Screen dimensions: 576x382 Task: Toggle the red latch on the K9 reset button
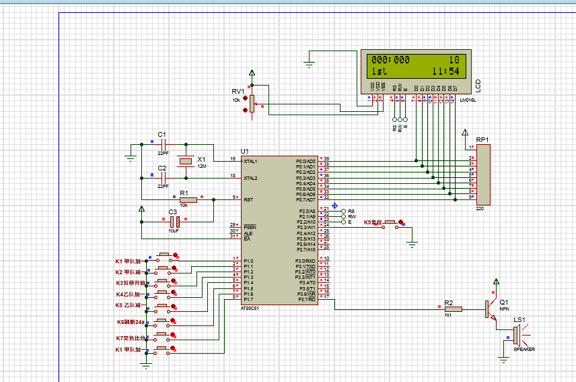(401, 222)
